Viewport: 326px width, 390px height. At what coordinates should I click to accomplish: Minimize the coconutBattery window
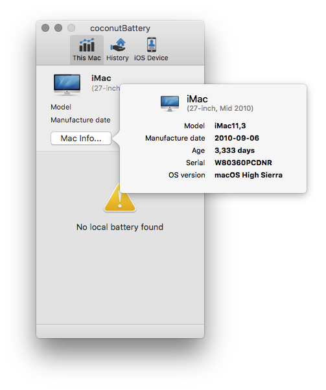[x=58, y=28]
